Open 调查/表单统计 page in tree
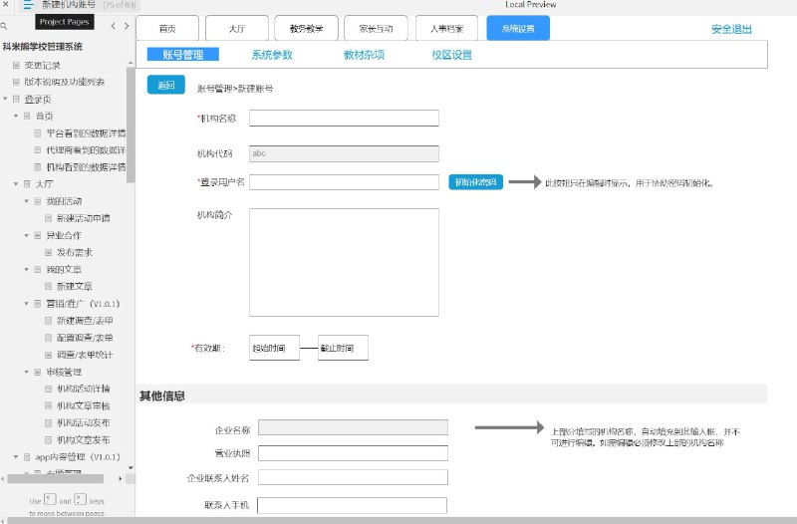This screenshot has width=797, height=524. pos(85,355)
